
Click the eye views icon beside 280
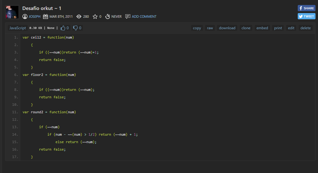click(79, 16)
